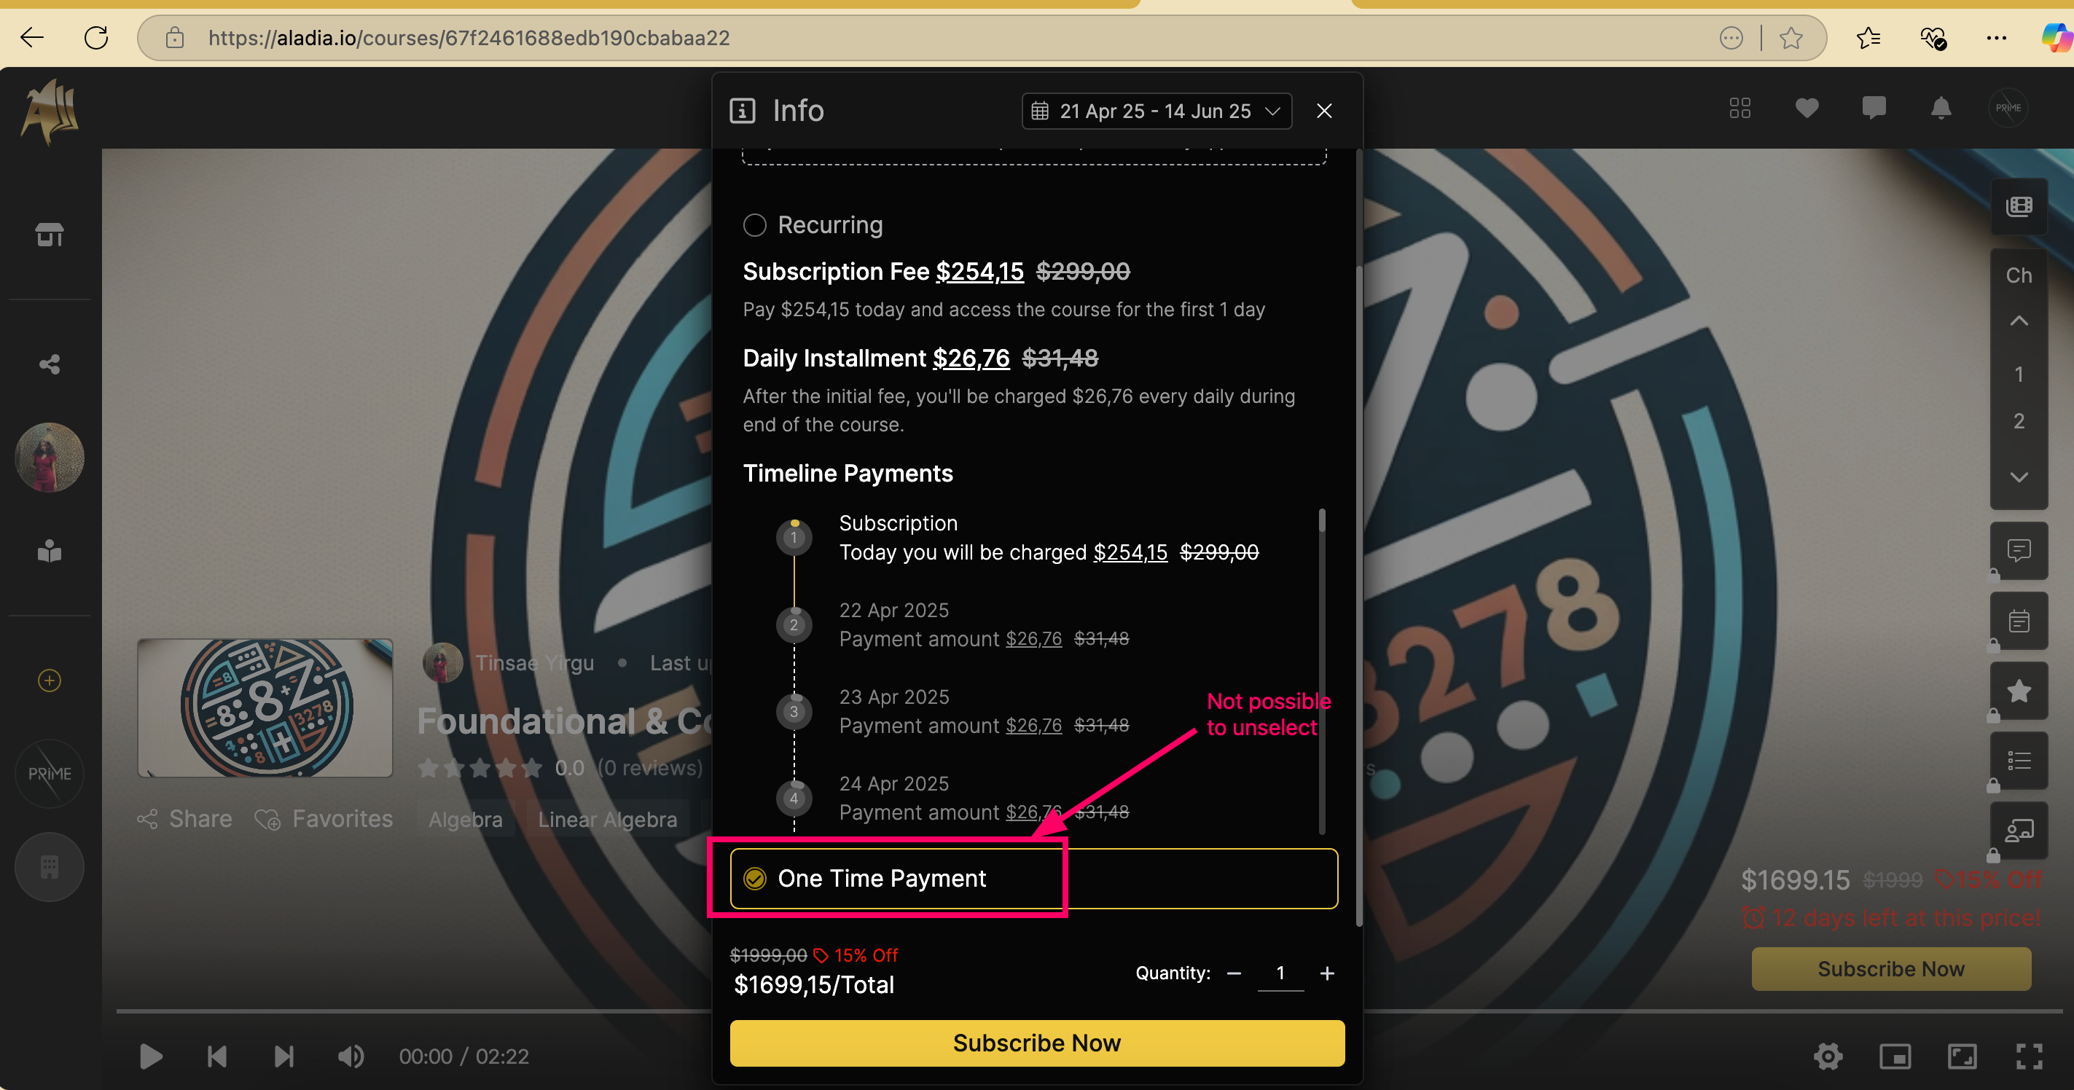Open the 21 Apr 25 - 14 Jun 25 date dropdown
Screen dimensions: 2074x1090
(x=1157, y=111)
